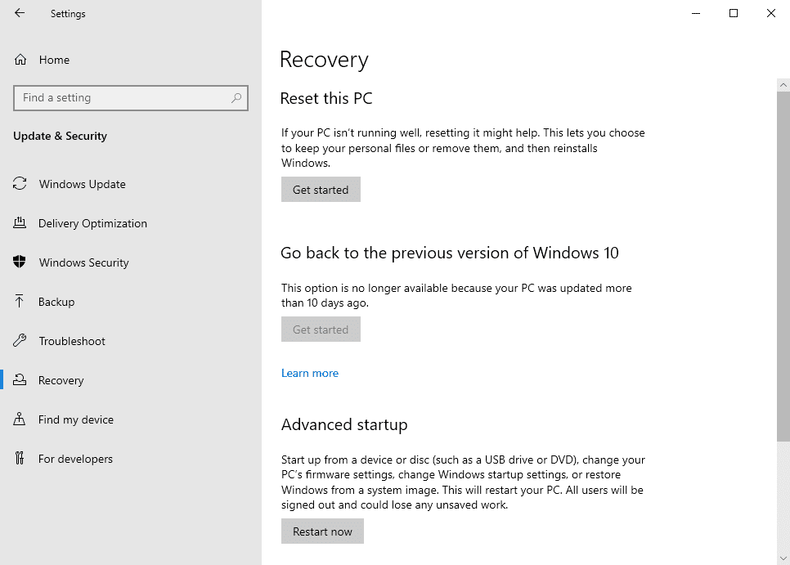
Task: Click the vertical scrollbar thumb
Action: (x=783, y=267)
